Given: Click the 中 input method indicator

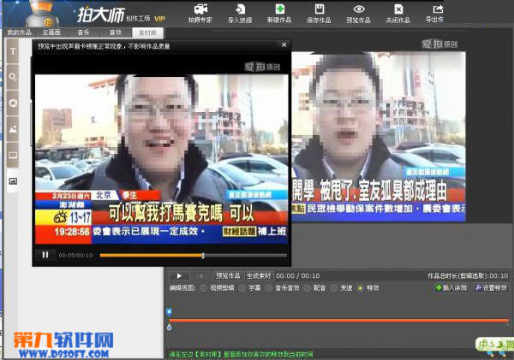Looking at the screenshot, I should click(x=483, y=345).
